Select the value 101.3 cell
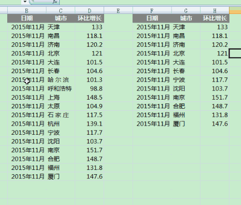241x205 pixels. coord(90,80)
